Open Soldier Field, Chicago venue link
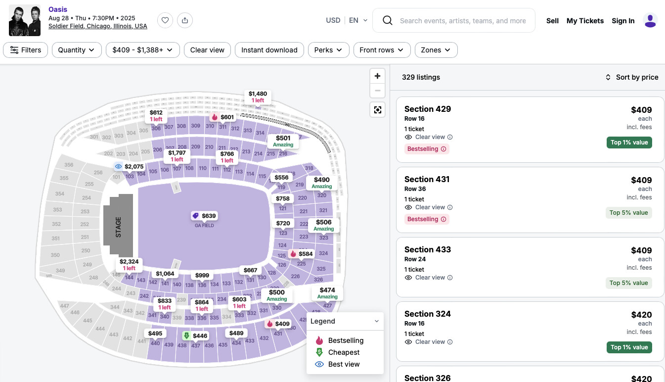Image resolution: width=665 pixels, height=382 pixels. pos(98,26)
